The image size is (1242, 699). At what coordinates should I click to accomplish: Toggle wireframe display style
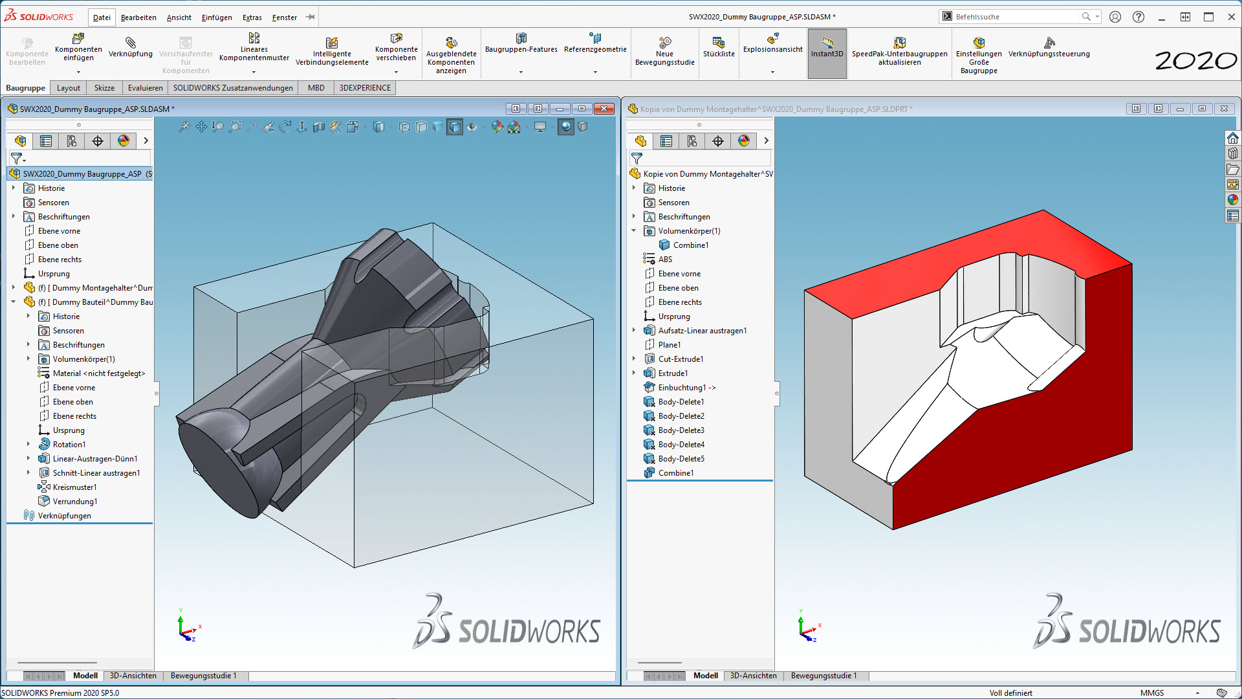[404, 127]
